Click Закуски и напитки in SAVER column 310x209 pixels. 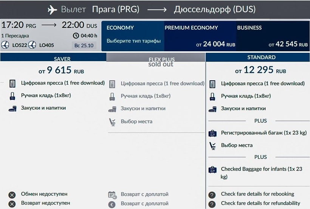tap(43, 108)
